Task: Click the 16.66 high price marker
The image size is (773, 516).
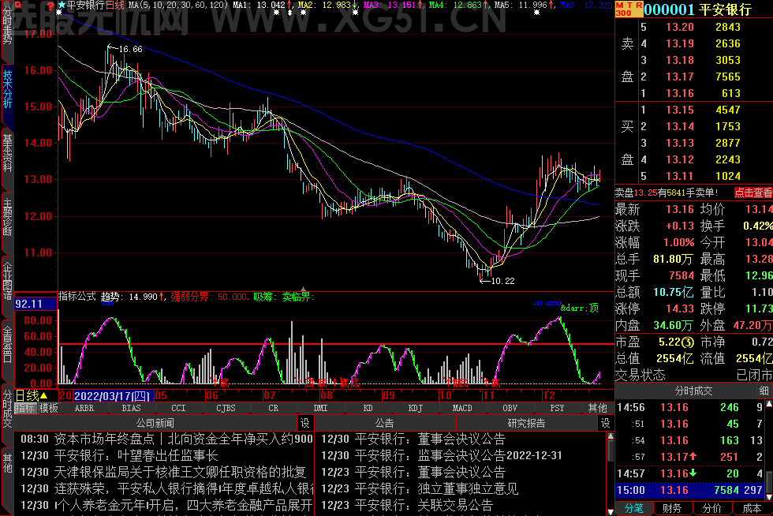Action: click(x=130, y=49)
